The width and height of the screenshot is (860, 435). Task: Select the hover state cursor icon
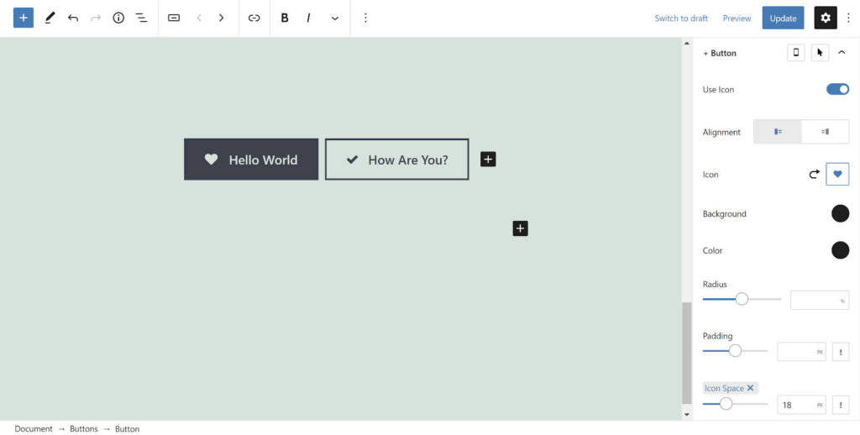pos(820,53)
